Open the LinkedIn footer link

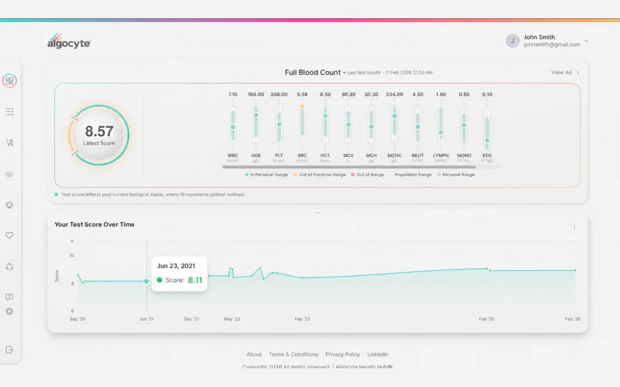click(378, 354)
